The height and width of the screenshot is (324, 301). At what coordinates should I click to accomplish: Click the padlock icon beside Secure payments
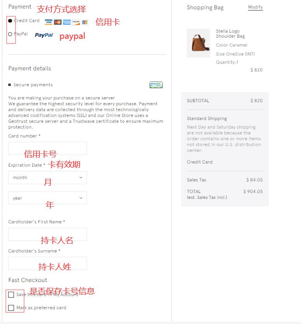pos(9,85)
